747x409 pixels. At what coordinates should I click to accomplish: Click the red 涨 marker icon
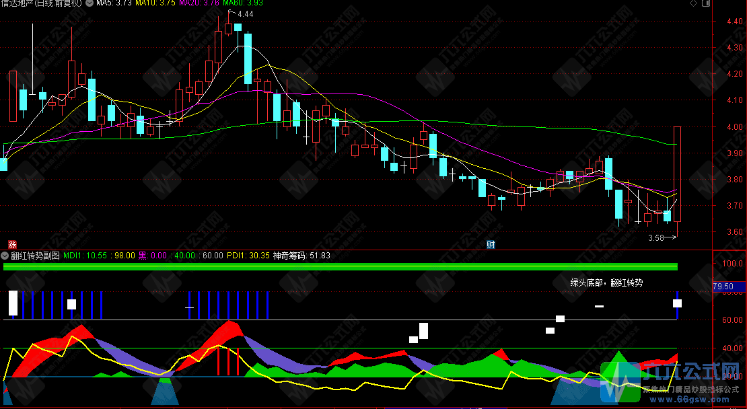click(13, 244)
